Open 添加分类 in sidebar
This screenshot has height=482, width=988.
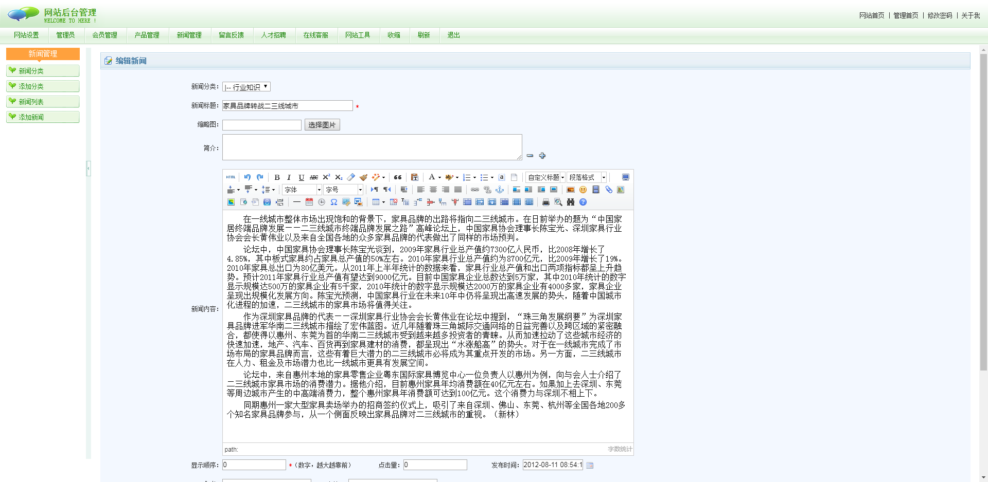43,86
